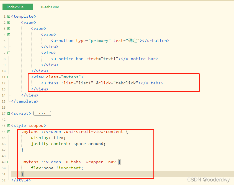Collapse the mytabs view on line 11

(9, 77)
